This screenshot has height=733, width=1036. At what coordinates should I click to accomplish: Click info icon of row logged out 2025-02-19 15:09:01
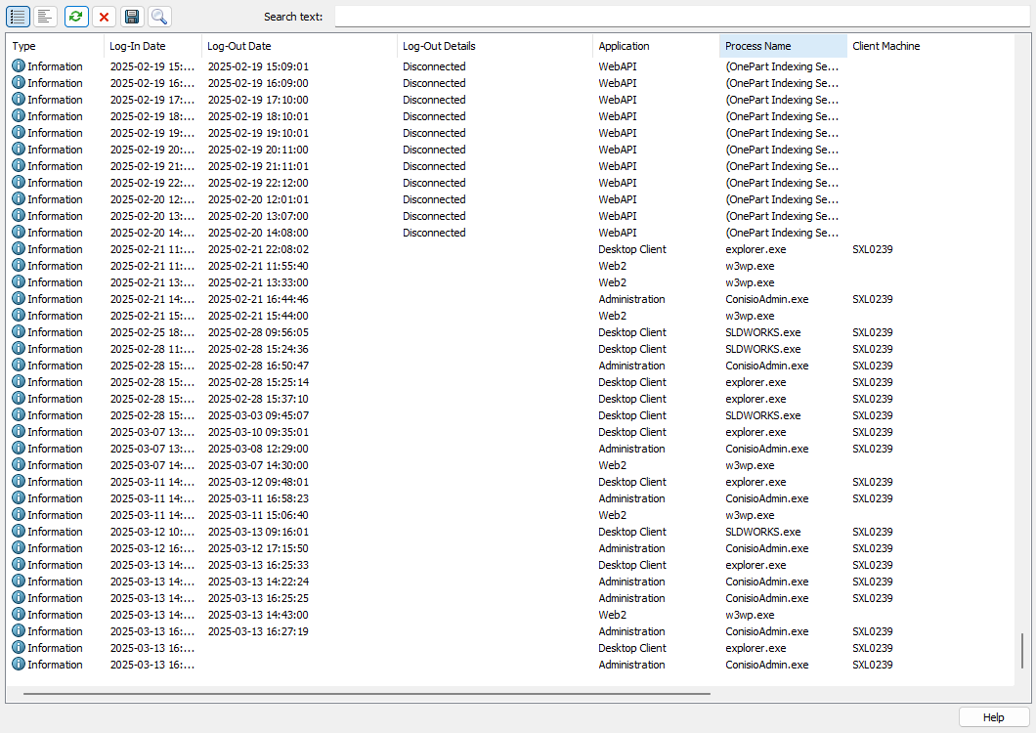[19, 66]
